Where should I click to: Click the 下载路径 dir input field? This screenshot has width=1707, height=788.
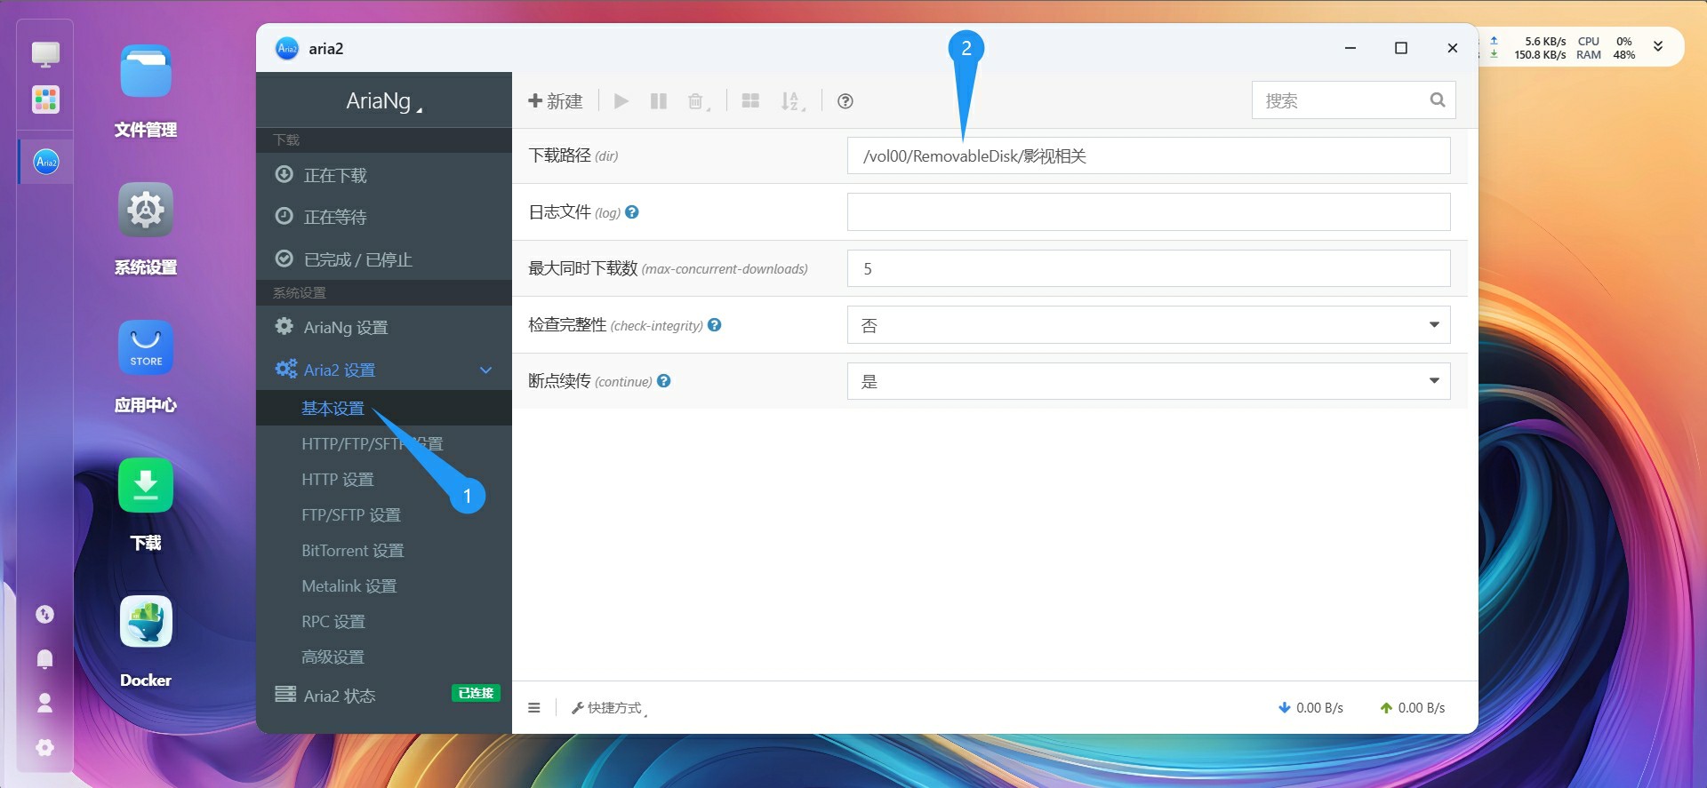tap(1148, 156)
